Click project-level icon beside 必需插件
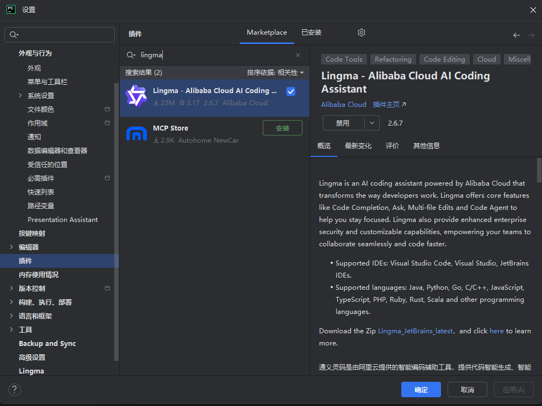Screen dimensions: 542x406 tap(107, 178)
